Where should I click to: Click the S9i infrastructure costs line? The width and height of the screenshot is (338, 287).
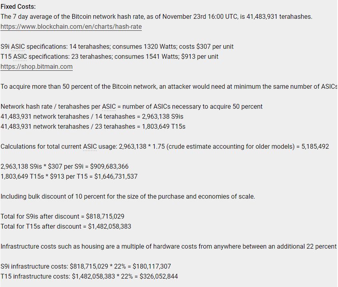click(85, 267)
